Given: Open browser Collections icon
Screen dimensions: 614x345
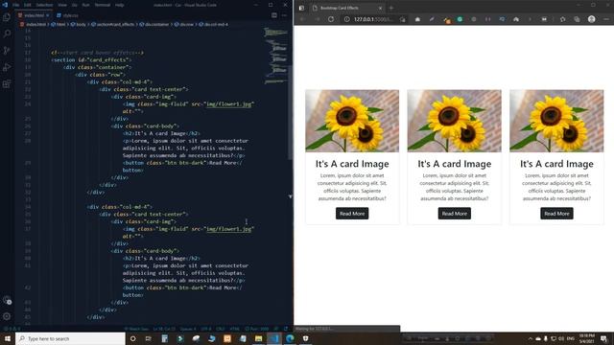Looking at the screenshot, I should pos(577,19).
